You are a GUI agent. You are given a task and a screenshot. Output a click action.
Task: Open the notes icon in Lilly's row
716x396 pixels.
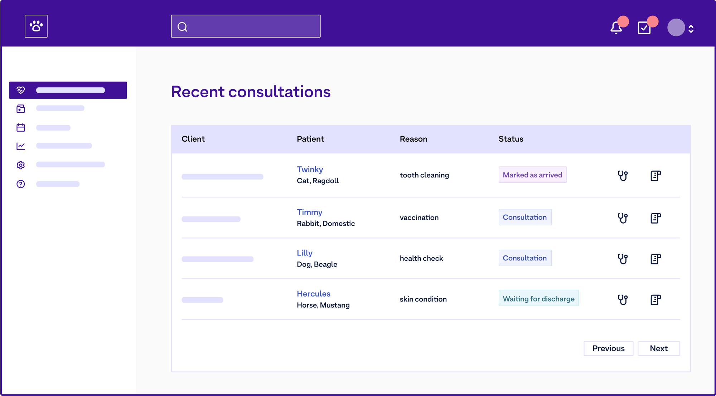[655, 259]
